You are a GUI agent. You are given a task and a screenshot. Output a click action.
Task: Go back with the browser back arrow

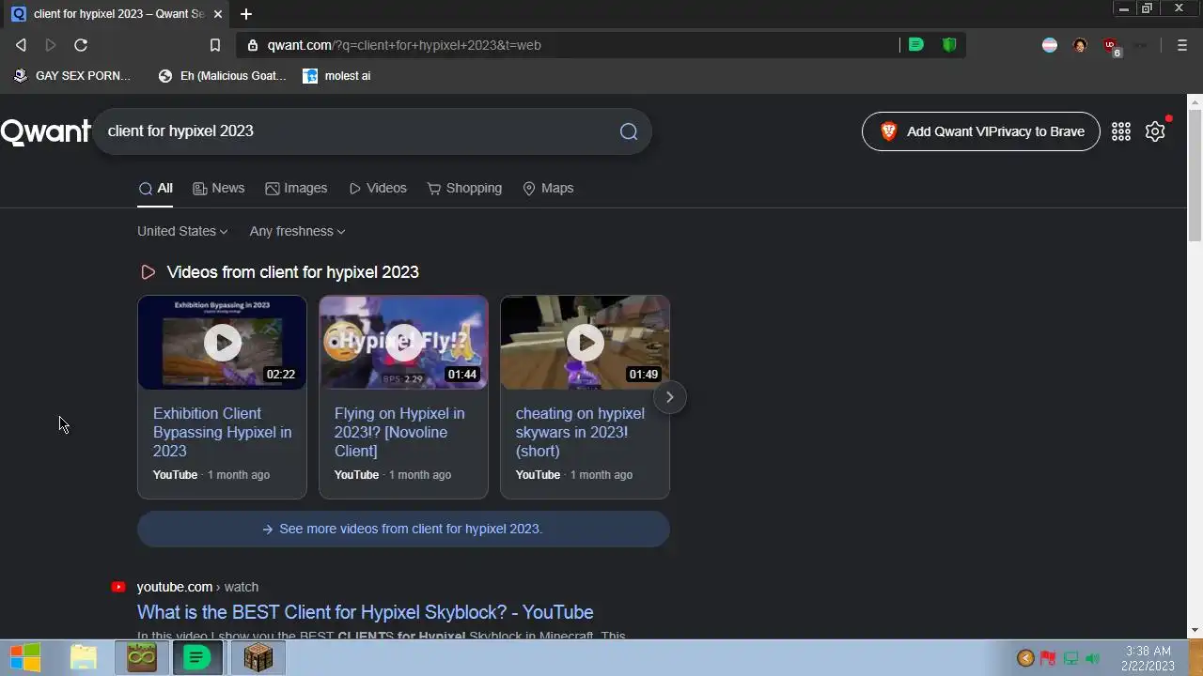(21, 45)
